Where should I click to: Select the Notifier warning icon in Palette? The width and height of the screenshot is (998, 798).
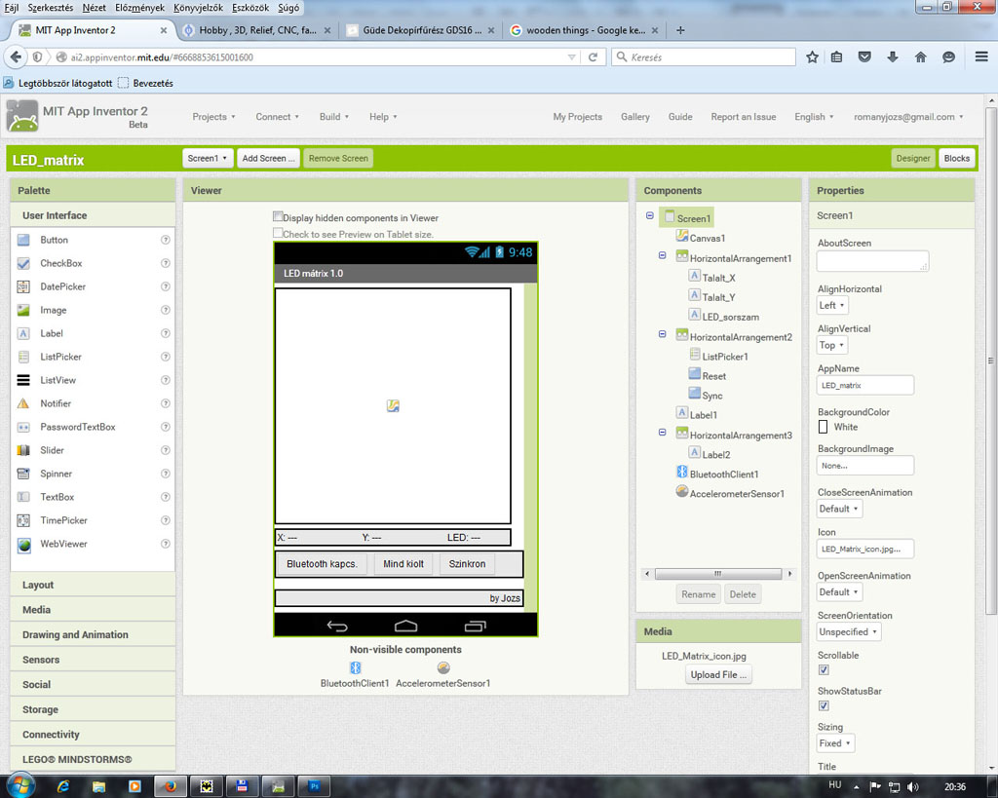[23, 403]
